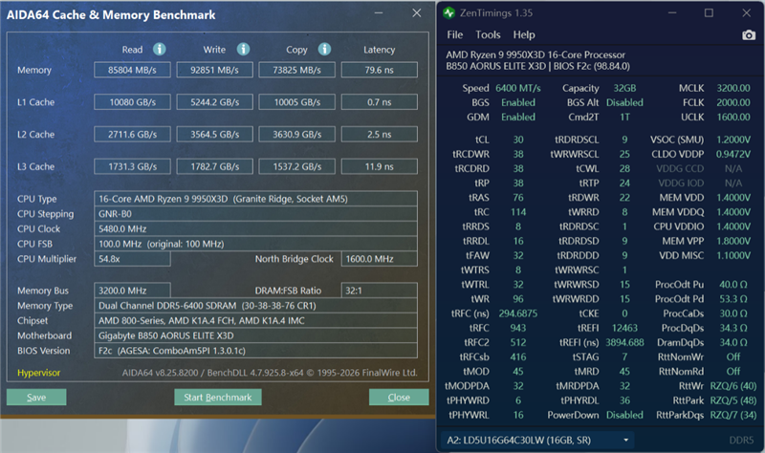The height and width of the screenshot is (453, 765).
Task: Close the ZenTimings window
Action: [x=747, y=13]
